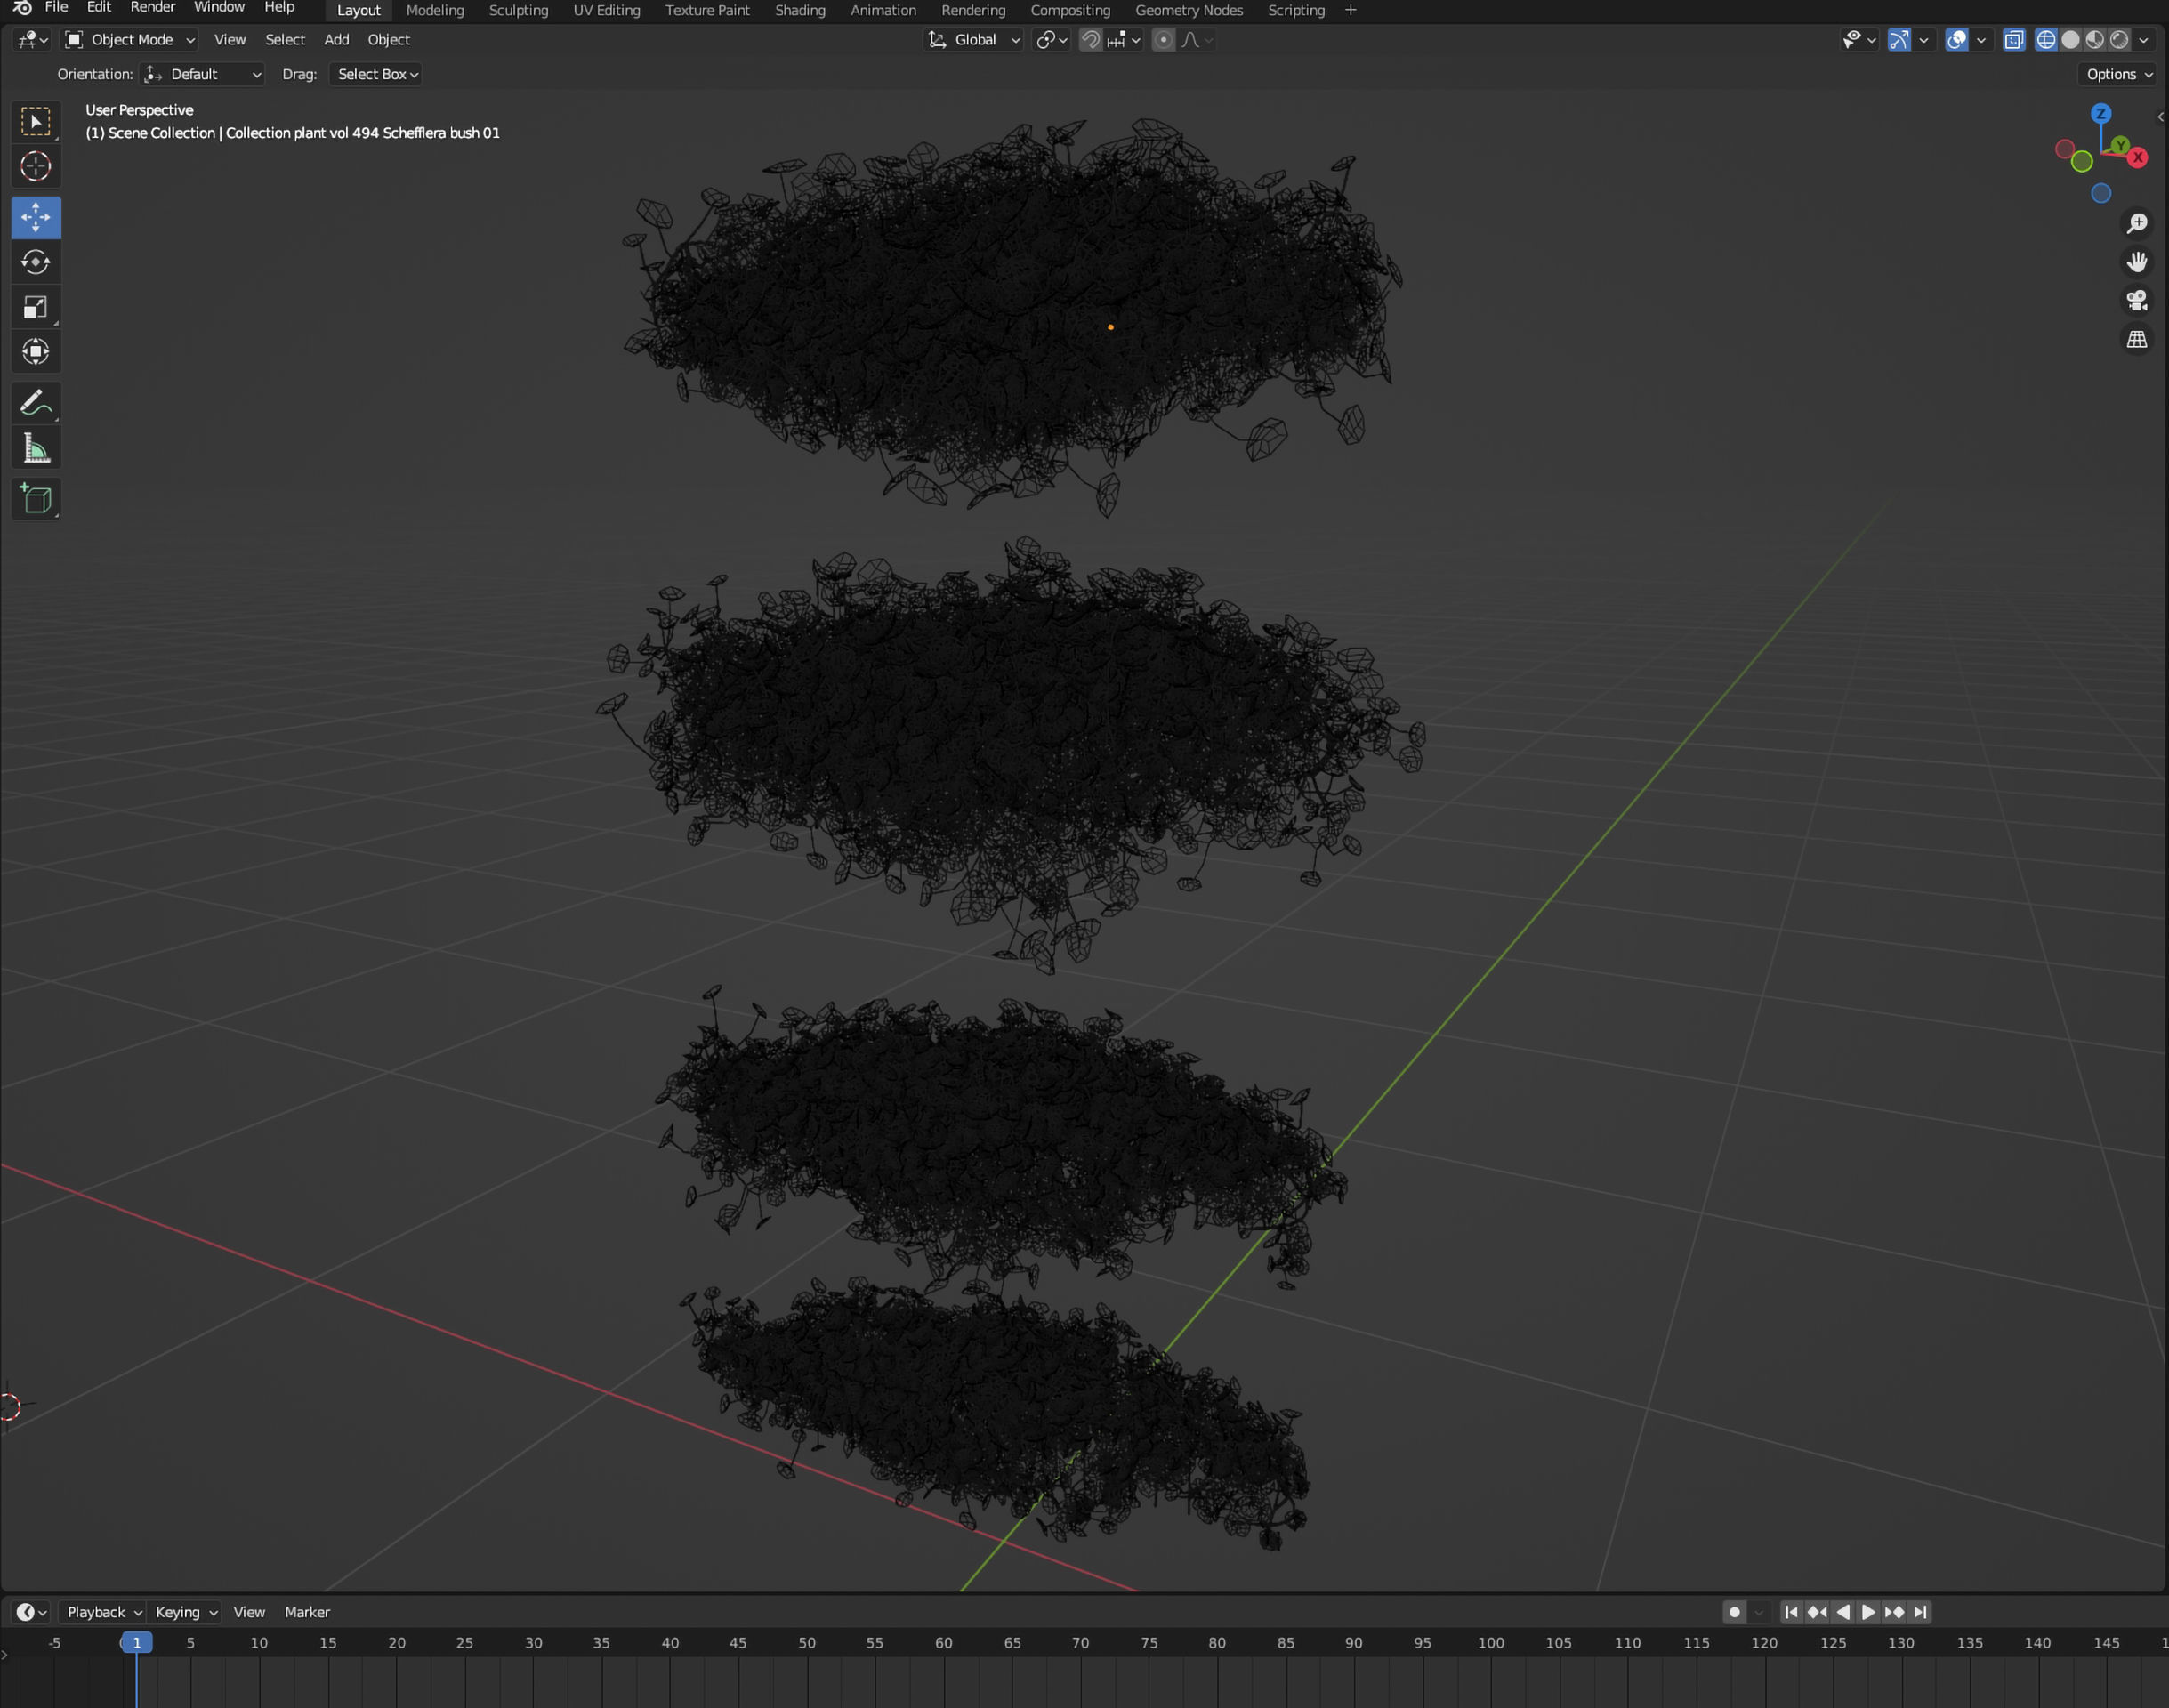Select the Add Cube tool
2169x1708 pixels.
[x=36, y=499]
